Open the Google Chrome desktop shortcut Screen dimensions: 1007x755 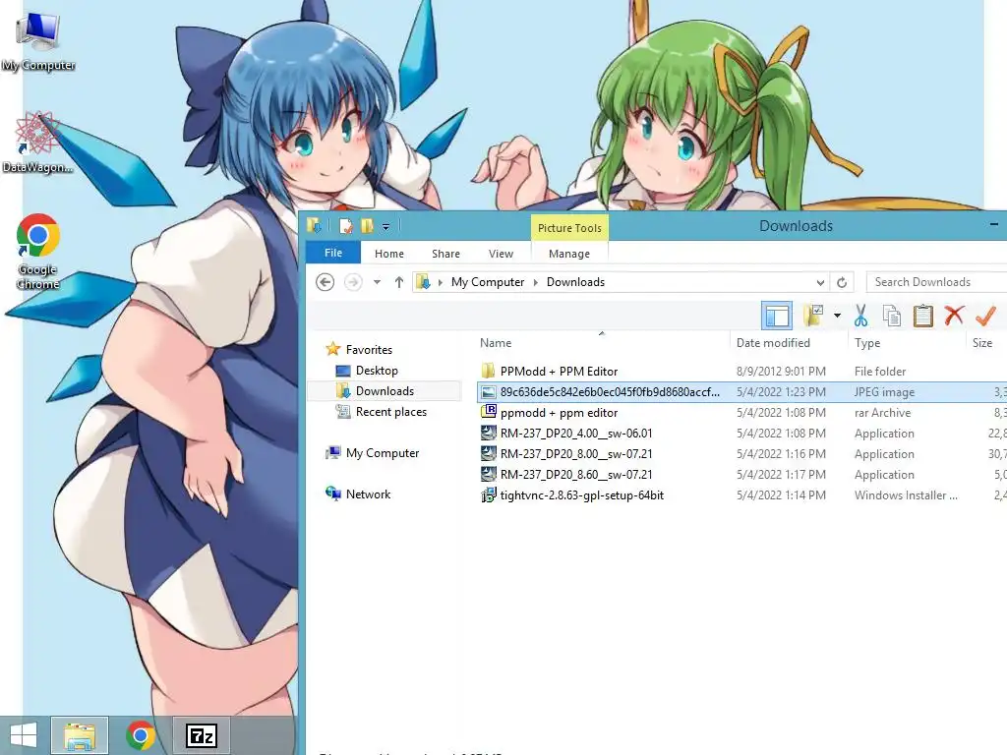point(38,252)
